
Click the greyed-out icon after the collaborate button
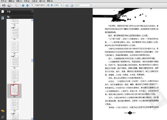(17, 5)
